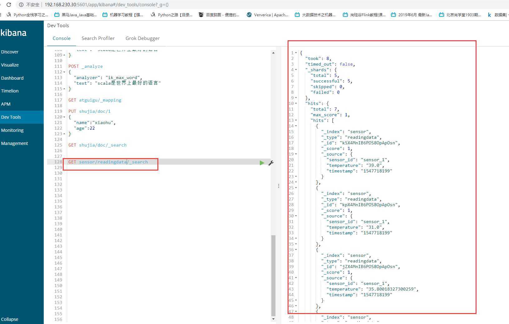Click the "took": 8 response line
This screenshot has width=509, height=324.
tap(318, 58)
